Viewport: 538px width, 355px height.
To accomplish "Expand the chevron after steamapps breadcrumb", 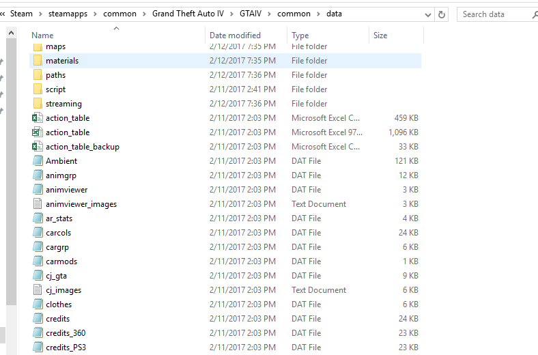I will (95, 14).
